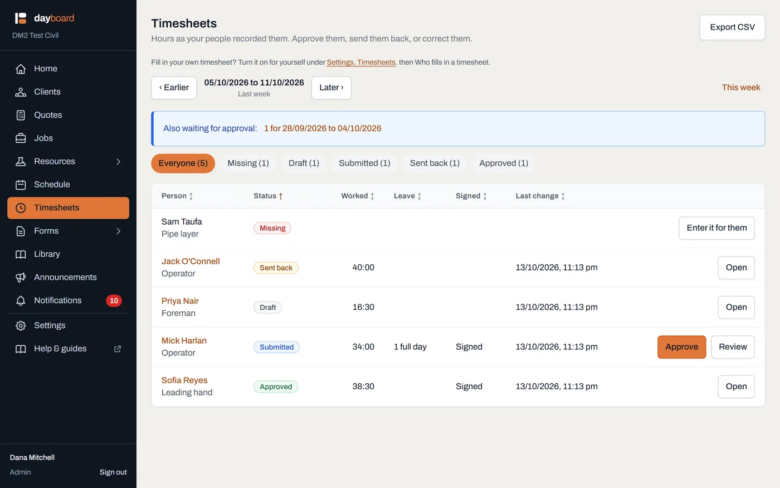The width and height of the screenshot is (780, 488).
Task: Click the Library book icon
Action: click(21, 254)
